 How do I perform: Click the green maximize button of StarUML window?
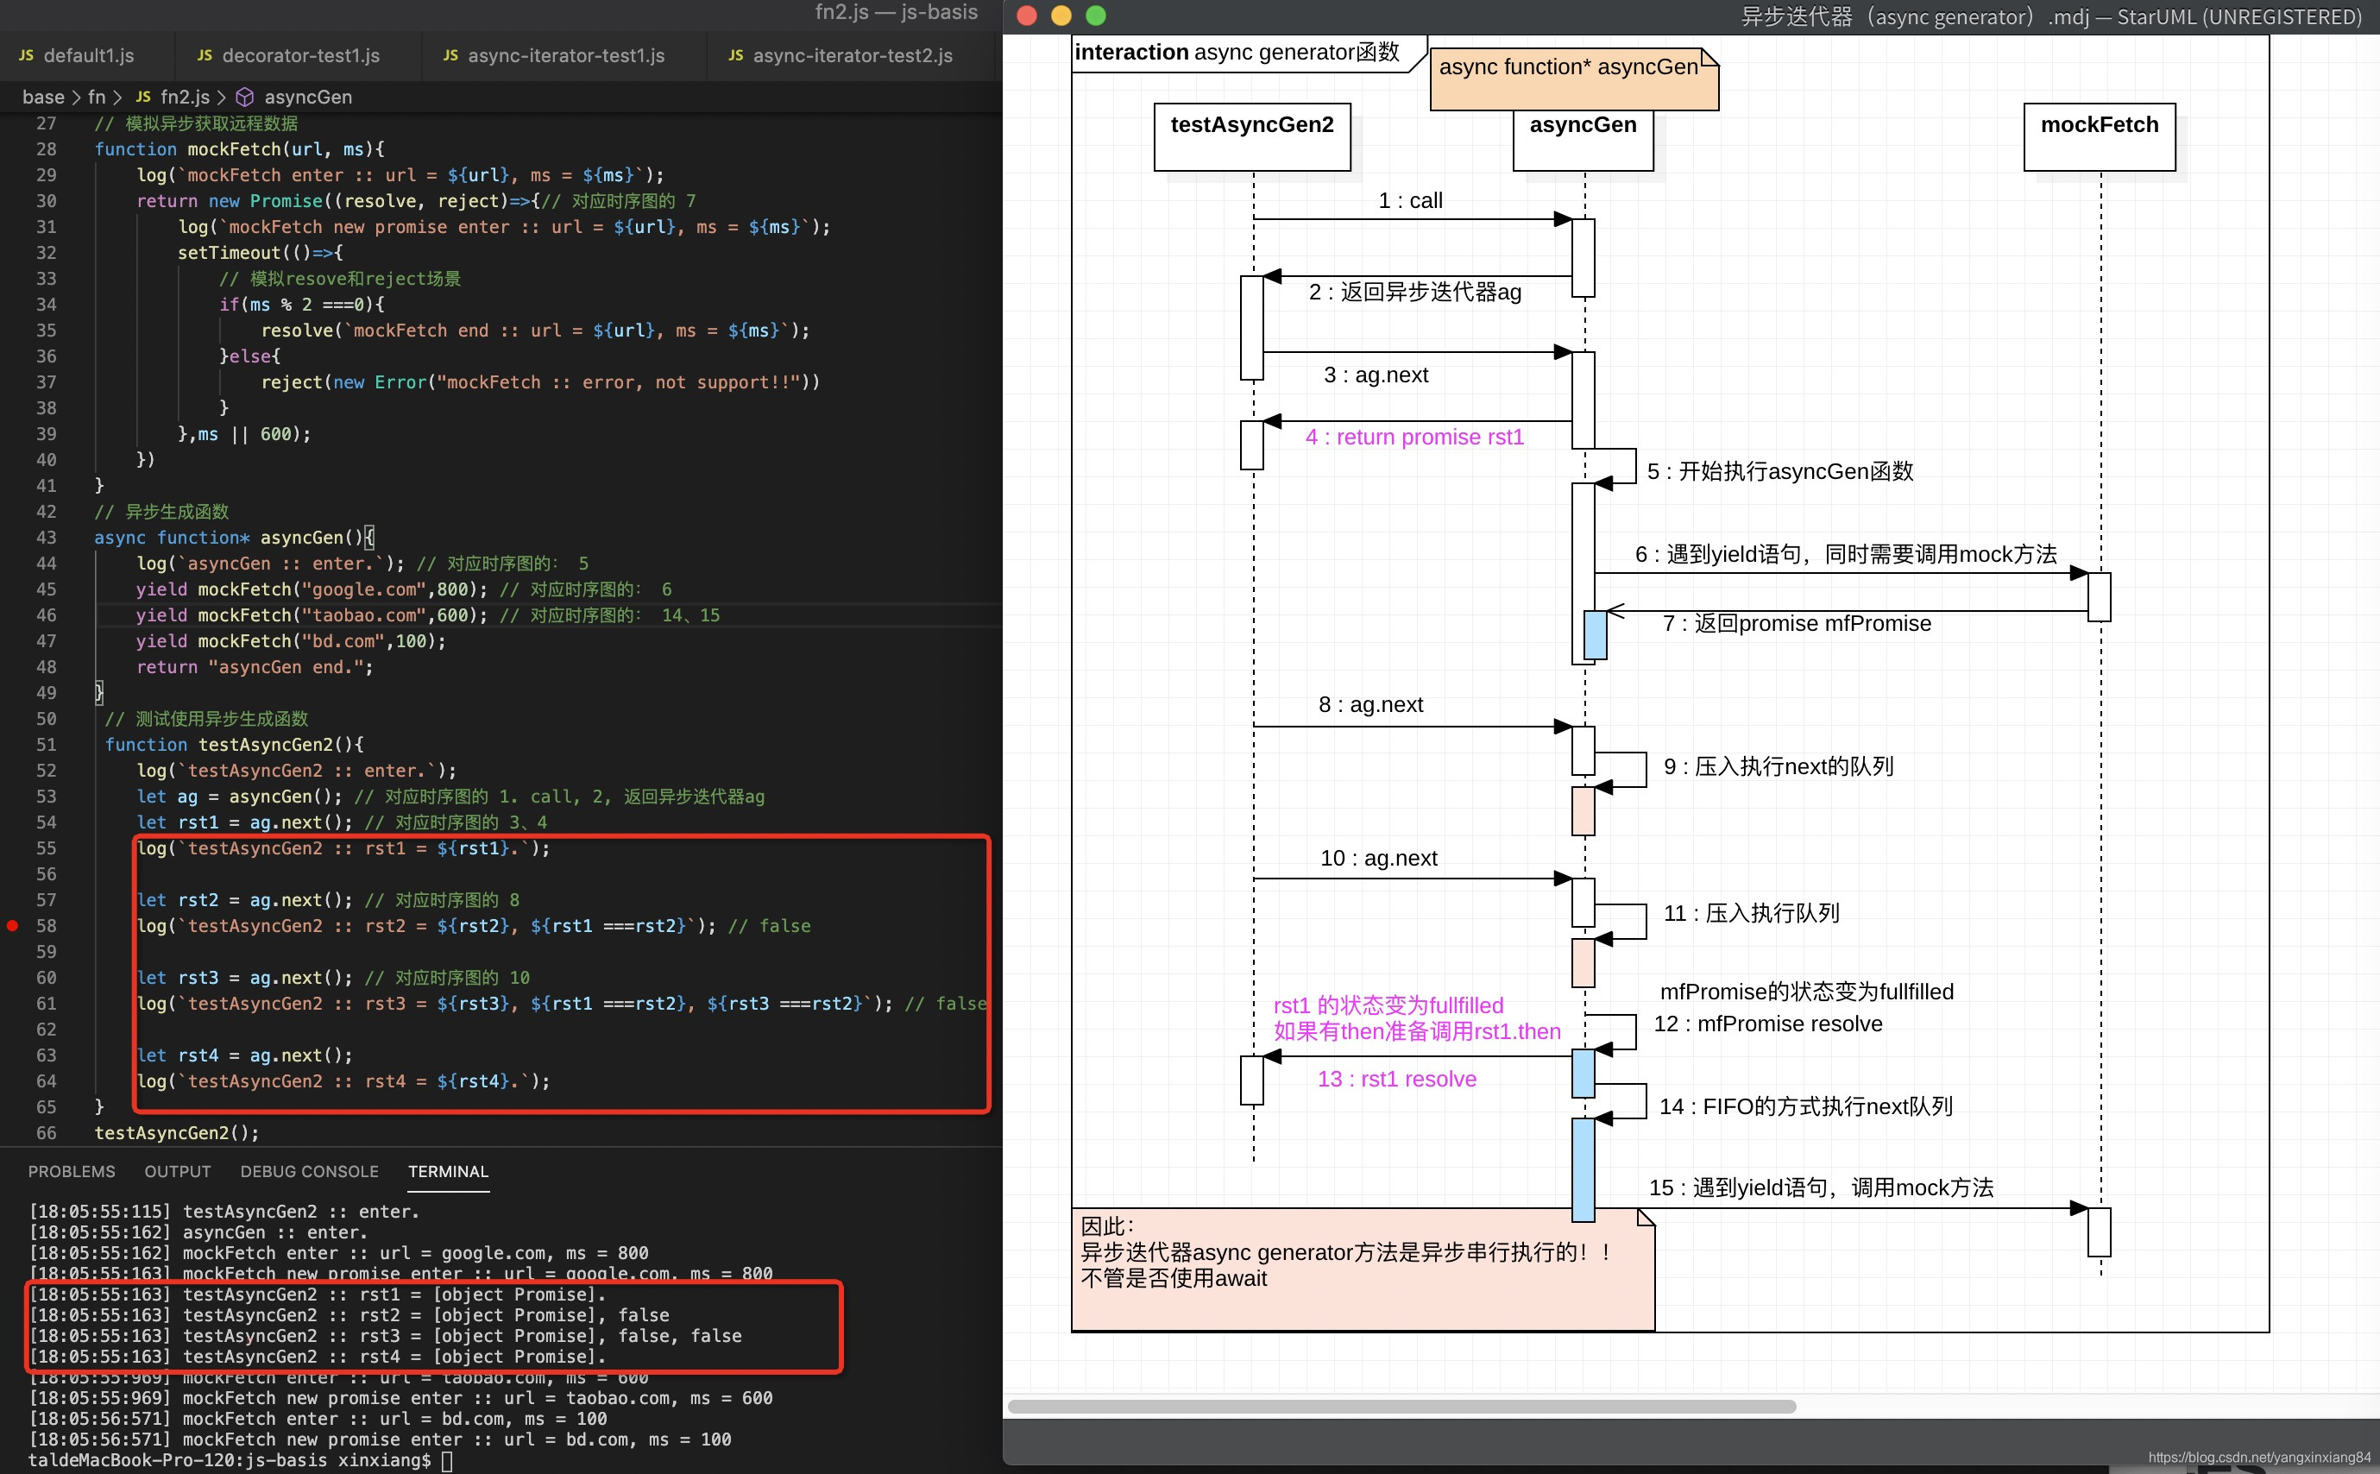pyautogui.click(x=1095, y=16)
